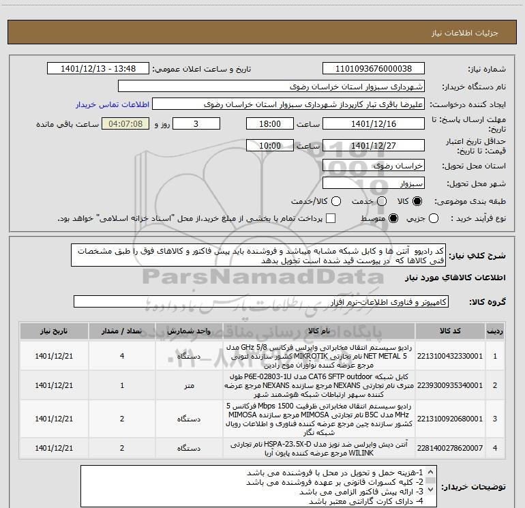Screen dimensions: 525x508
Task: Tick the Islamic treasury bonds (اسناد خزانه اسلامی) payment checkbox
Action: click(331, 218)
